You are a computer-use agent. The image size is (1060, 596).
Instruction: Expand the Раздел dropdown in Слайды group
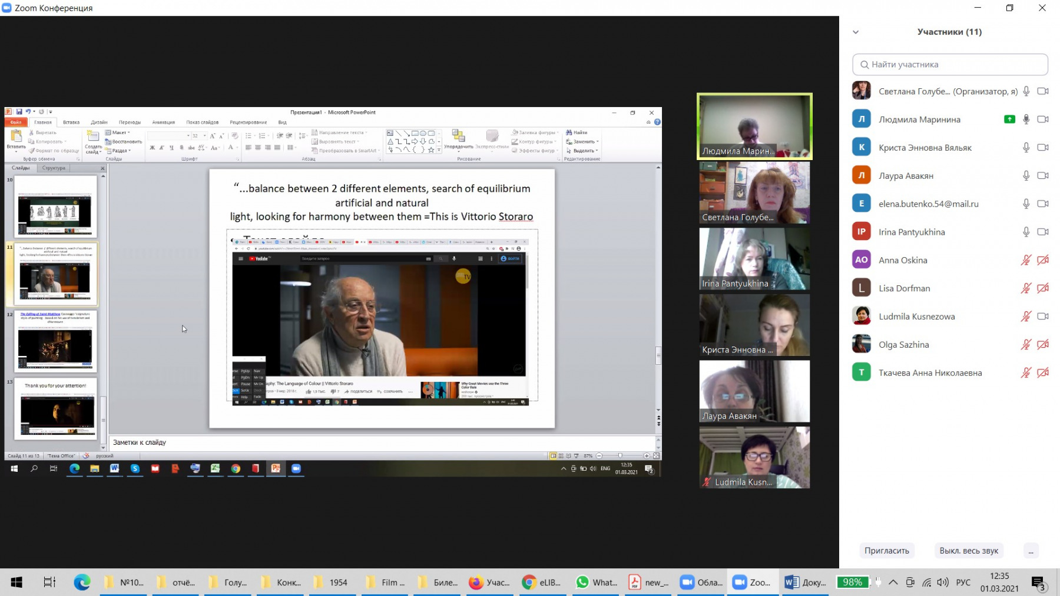click(x=118, y=151)
